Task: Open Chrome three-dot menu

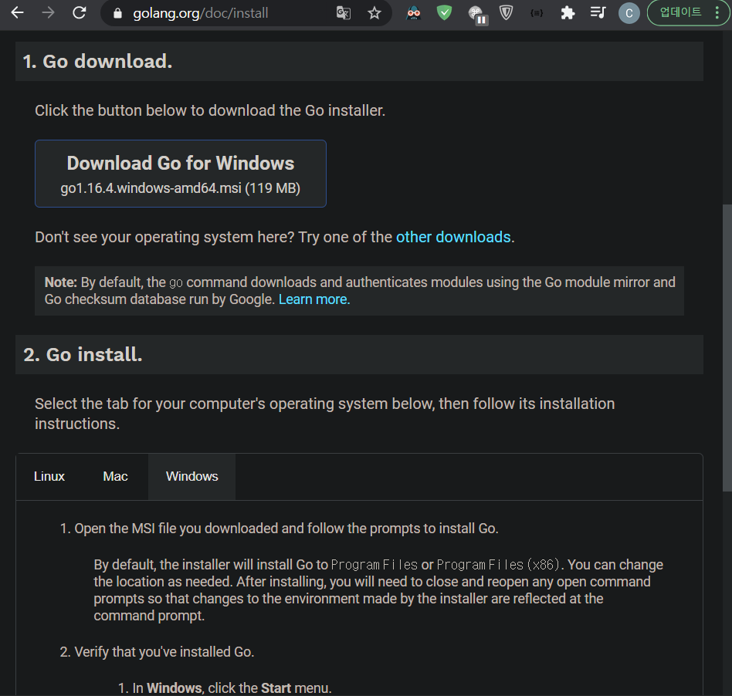Action: coord(717,12)
